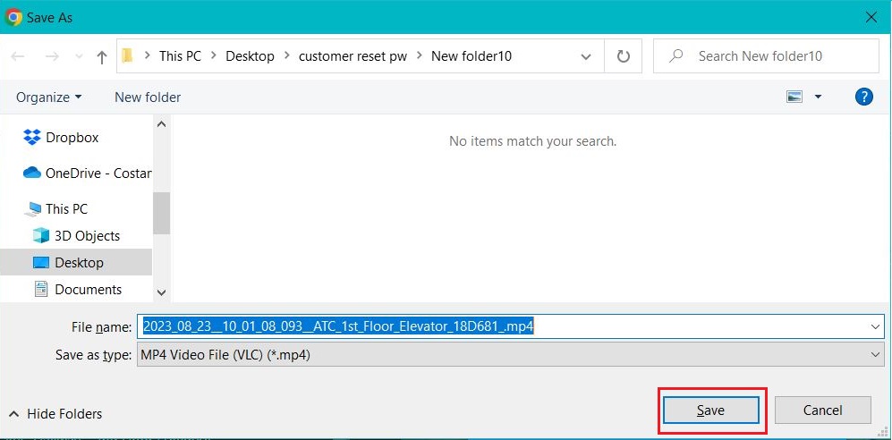Open the Save as type combo box

[x=510, y=355]
